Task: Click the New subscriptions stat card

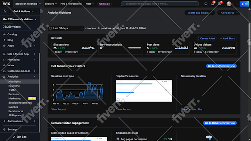Action: (x=121, y=48)
